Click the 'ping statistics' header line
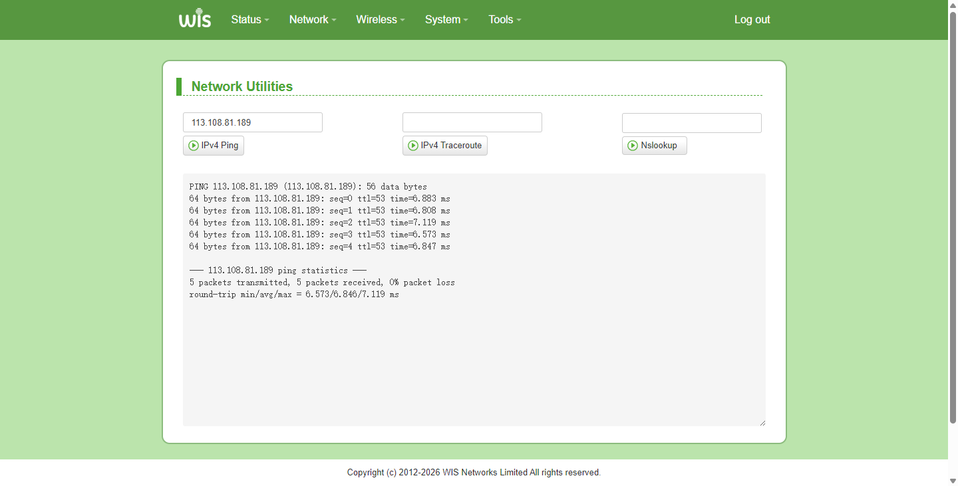Viewport: 958px width, 486px height. 278,271
